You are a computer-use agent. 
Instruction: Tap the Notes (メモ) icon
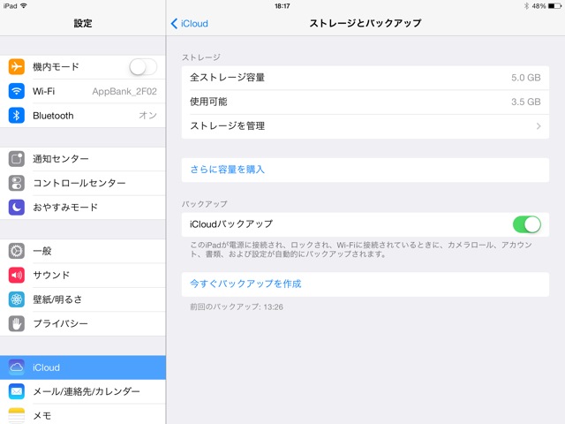[17, 416]
